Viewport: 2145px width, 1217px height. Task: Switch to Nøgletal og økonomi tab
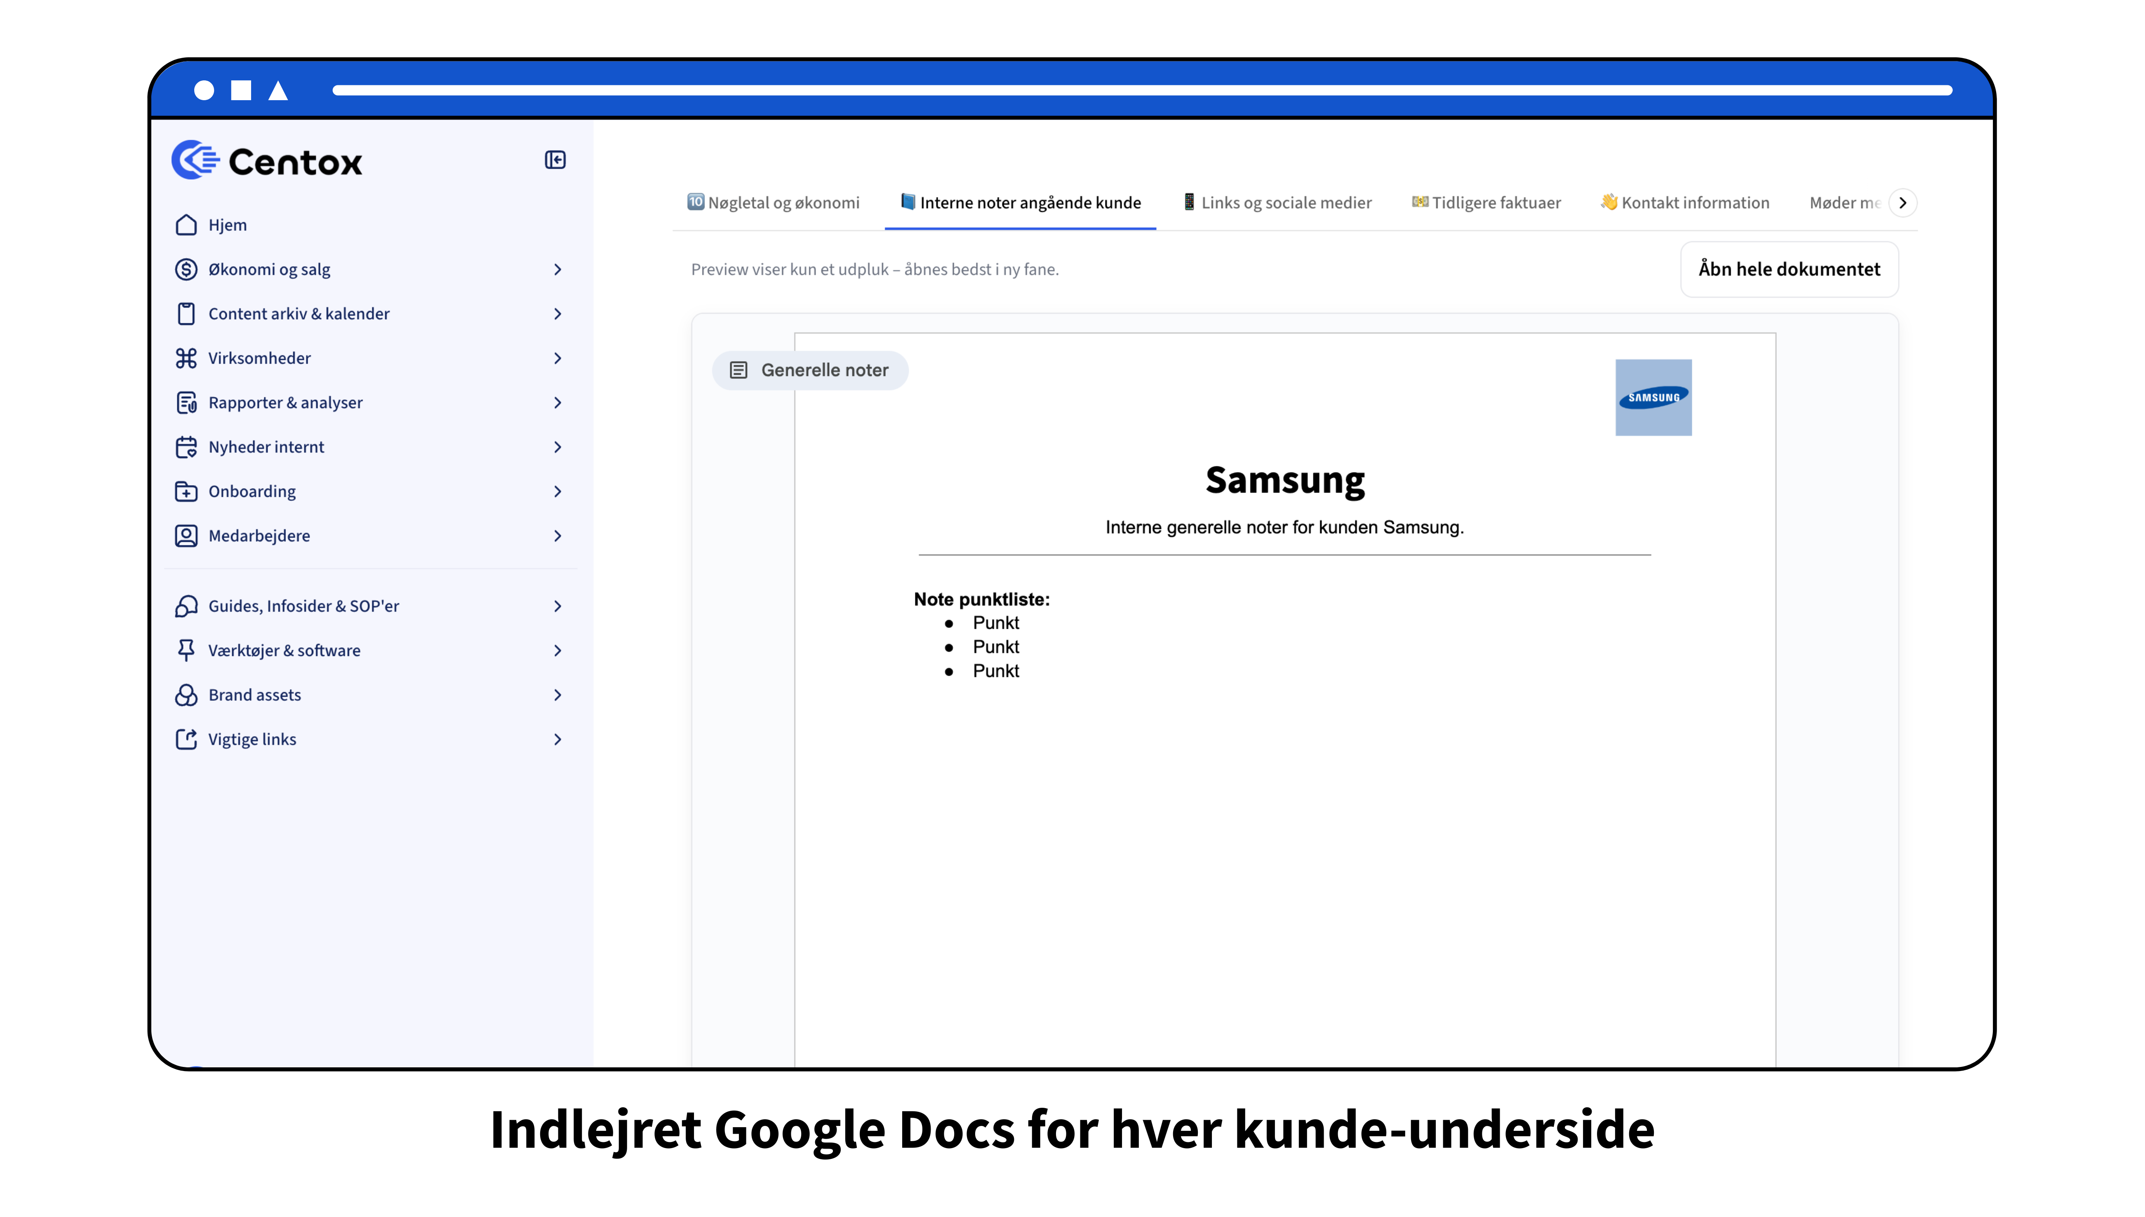773,203
